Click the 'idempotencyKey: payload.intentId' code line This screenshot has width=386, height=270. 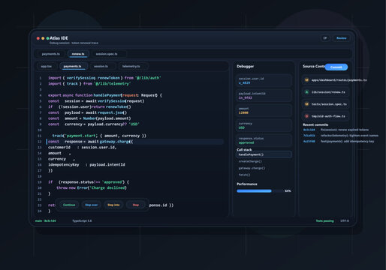click(x=86, y=165)
